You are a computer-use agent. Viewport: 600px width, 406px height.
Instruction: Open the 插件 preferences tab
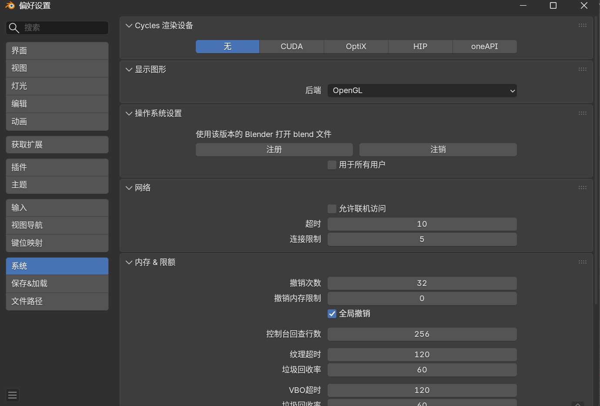(x=57, y=167)
